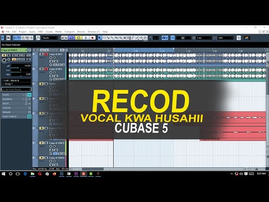This screenshot has height=202, width=269.
Task: Toggle Solo on first Copy of BTI track
Action: 46,54
